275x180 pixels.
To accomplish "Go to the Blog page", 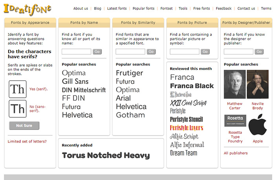I will (x=97, y=8).
